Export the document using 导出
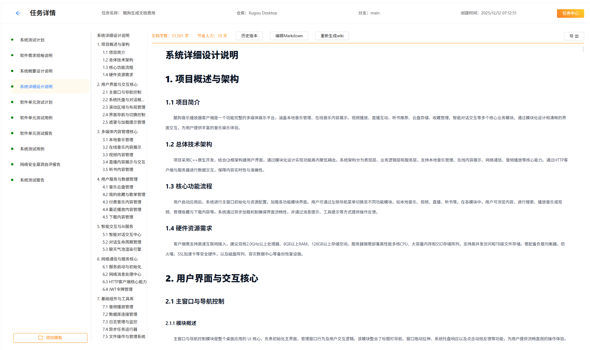 pyautogui.click(x=574, y=36)
